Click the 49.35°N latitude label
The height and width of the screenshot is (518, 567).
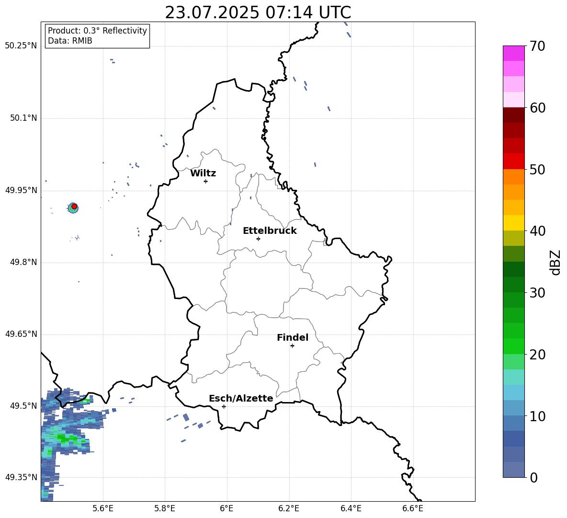[21, 477]
